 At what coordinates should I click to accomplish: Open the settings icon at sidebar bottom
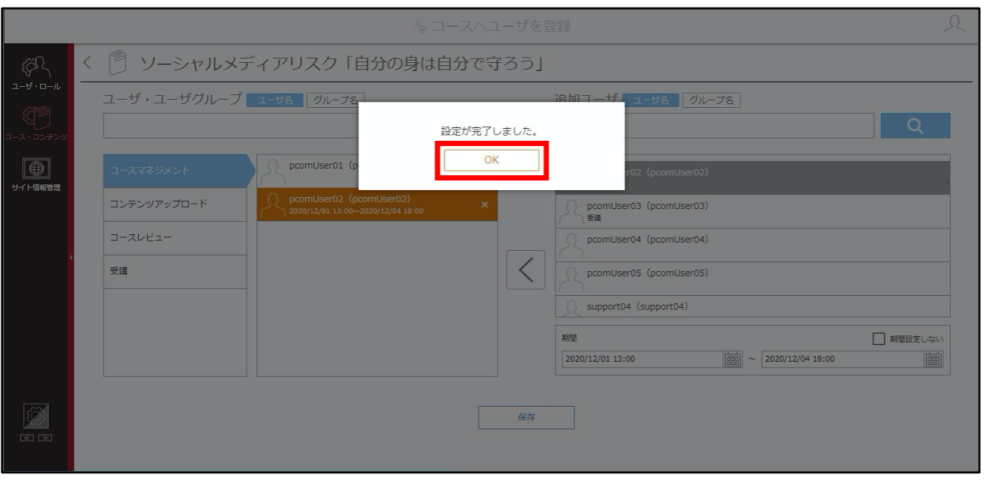coord(37,417)
